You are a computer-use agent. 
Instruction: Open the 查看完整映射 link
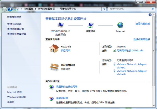[143, 24]
